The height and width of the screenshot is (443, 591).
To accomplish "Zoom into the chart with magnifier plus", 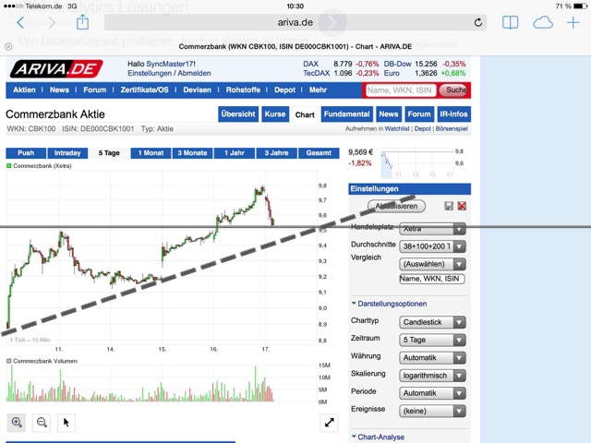I will pos(17,423).
